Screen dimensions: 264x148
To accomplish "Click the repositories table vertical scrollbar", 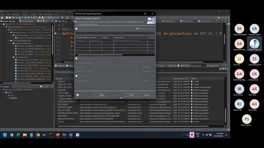I will coord(226,116).
